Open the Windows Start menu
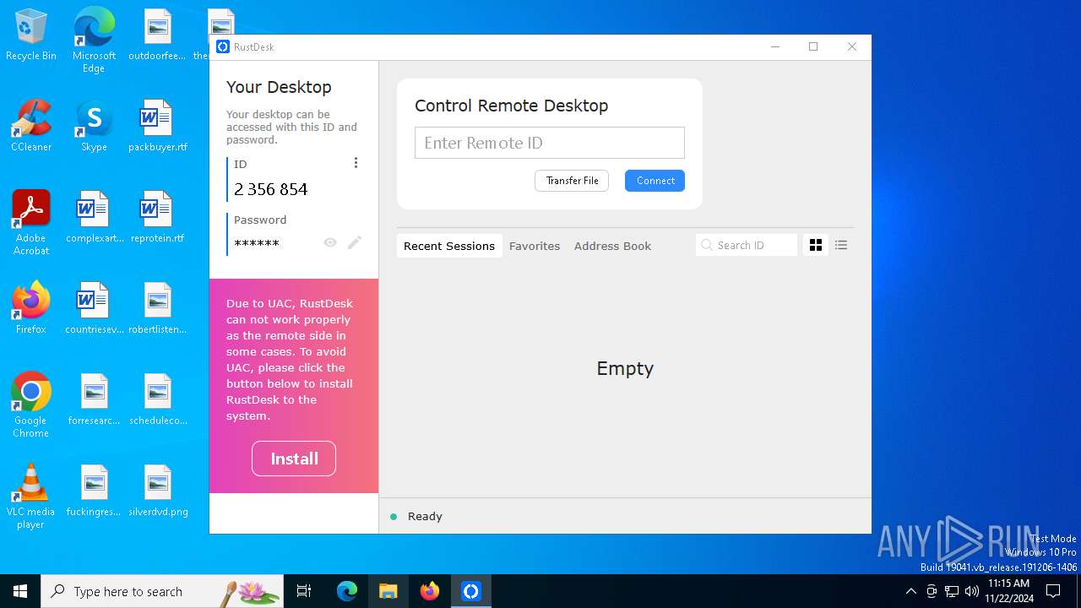Screen dimensions: 1081x608 pos(20,591)
